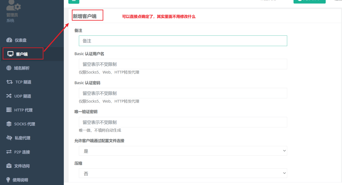Screen dimensions: 342x185
Task: Click the administrator avatar icon
Action: point(13,5)
